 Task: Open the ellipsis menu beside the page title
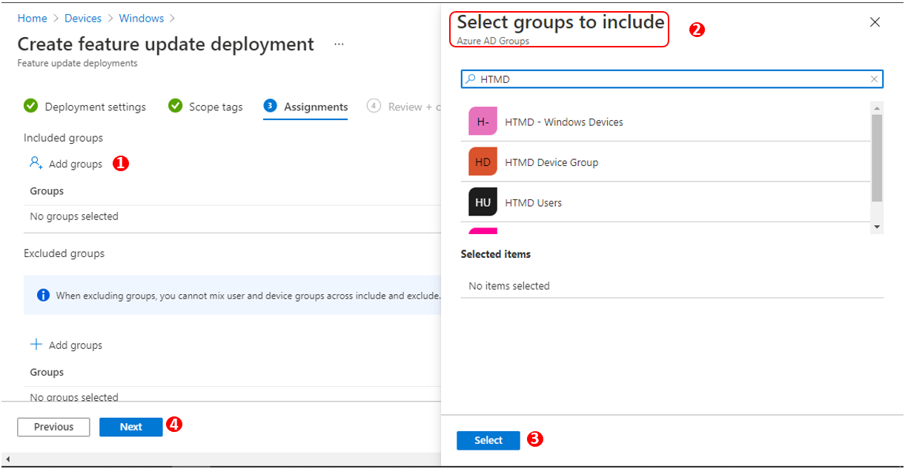coord(339,44)
